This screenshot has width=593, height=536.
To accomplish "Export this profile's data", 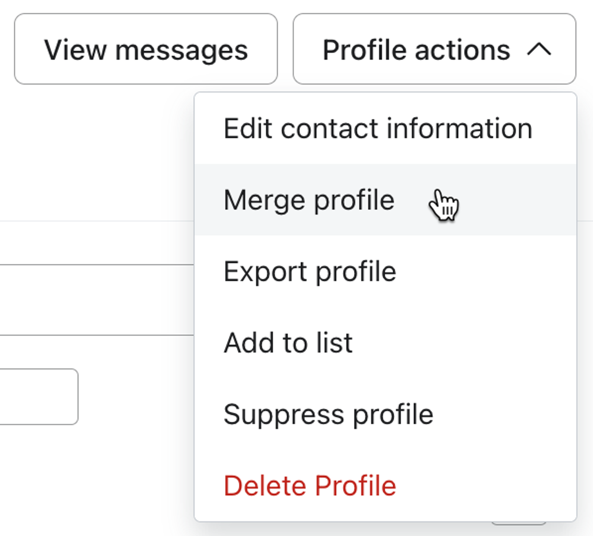I will (385, 271).
